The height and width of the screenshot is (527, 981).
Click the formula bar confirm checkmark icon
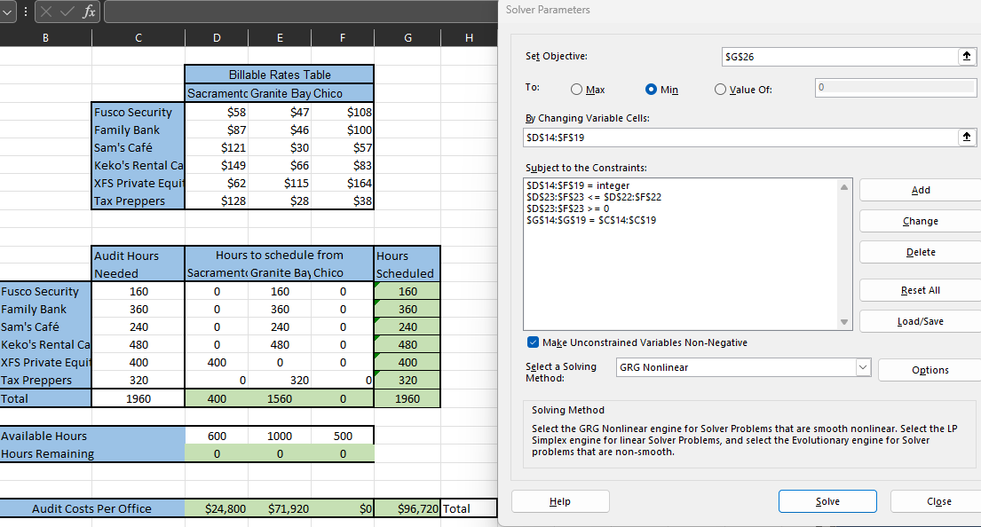(x=67, y=12)
